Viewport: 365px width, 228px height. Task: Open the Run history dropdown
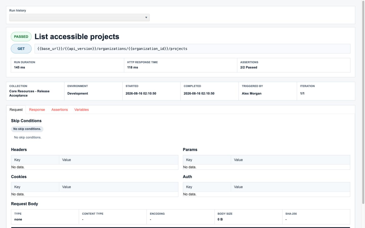point(79,17)
